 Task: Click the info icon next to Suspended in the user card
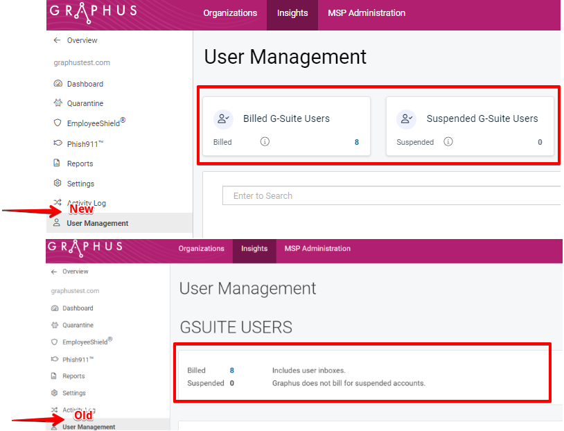[448, 141]
